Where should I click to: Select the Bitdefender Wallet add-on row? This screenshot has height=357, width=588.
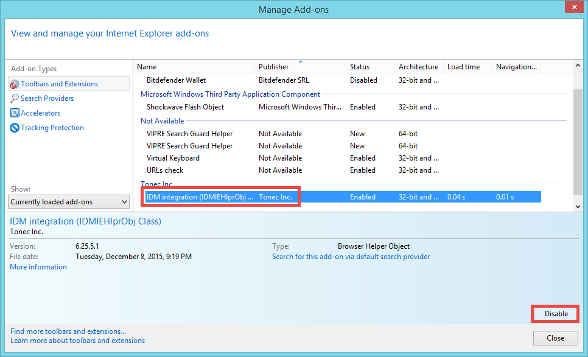(x=341, y=80)
